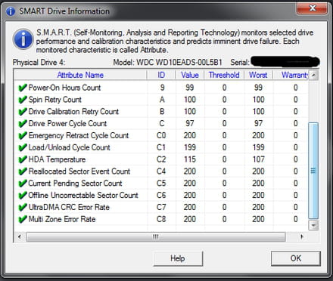This screenshot has height=281, width=333.
Task: Click the horizontal scrollbar right arrow
Action: (x=302, y=236)
